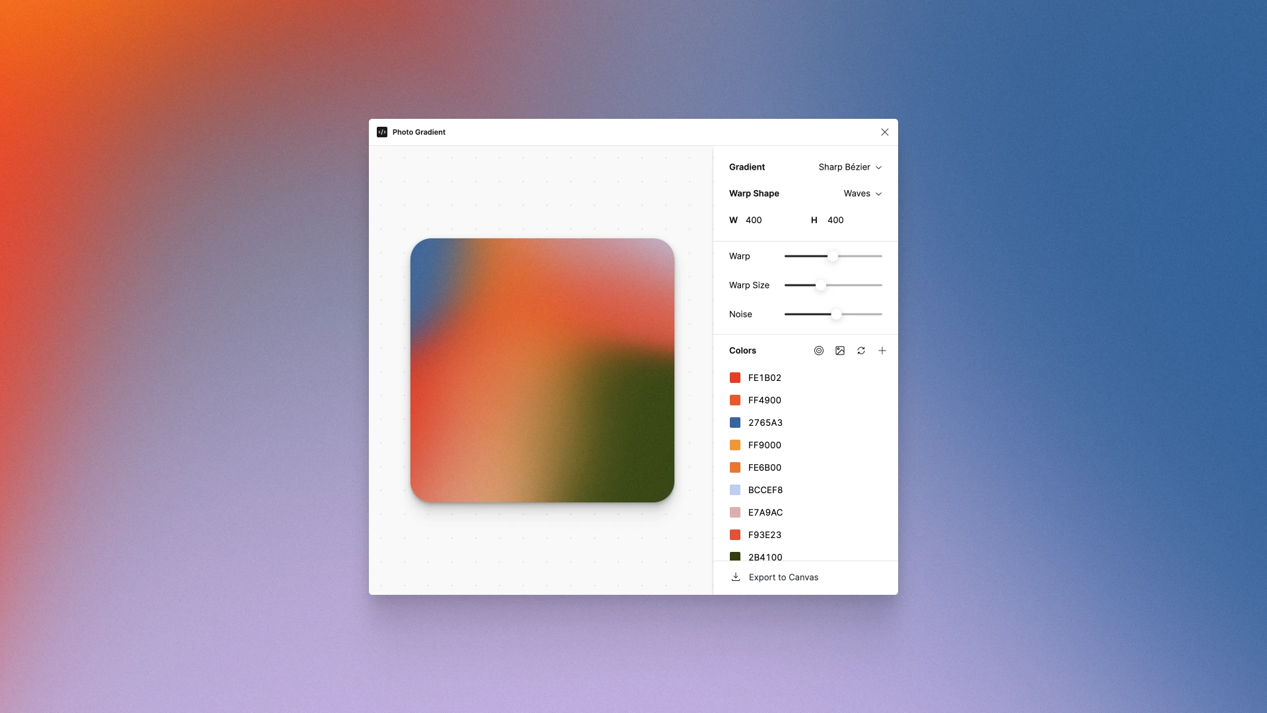Click the Export to Canvas download icon

735,577
